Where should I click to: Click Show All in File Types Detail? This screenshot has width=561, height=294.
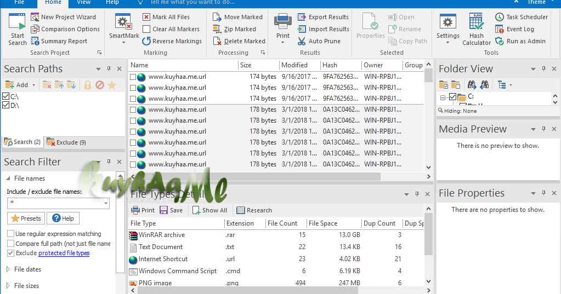coord(209,210)
